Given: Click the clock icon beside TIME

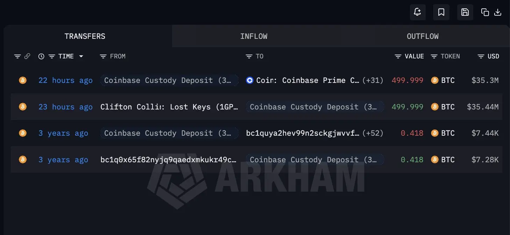Looking at the screenshot, I should pyautogui.click(x=41, y=56).
